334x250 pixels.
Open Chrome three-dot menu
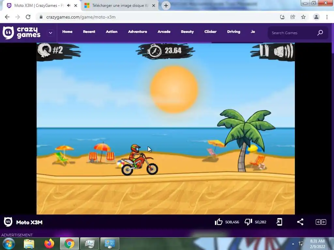tap(327, 17)
